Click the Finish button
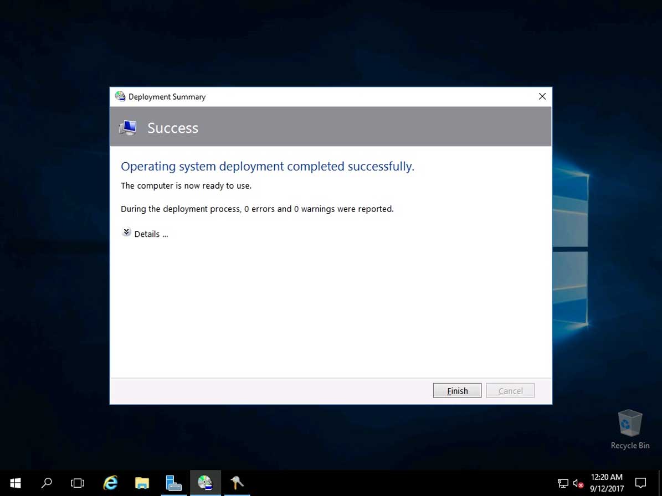Image resolution: width=662 pixels, height=496 pixels. coord(457,391)
